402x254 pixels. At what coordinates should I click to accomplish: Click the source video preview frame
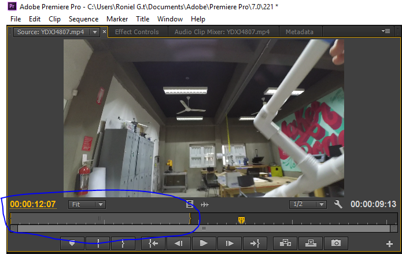(204, 118)
